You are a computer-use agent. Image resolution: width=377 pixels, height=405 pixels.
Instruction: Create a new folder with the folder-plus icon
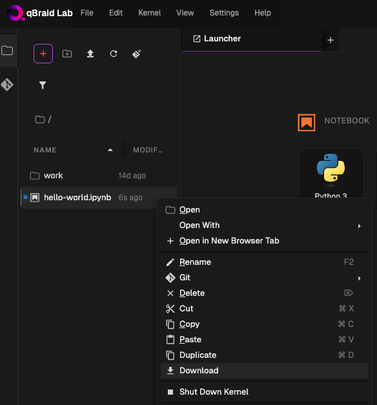pyautogui.click(x=67, y=54)
